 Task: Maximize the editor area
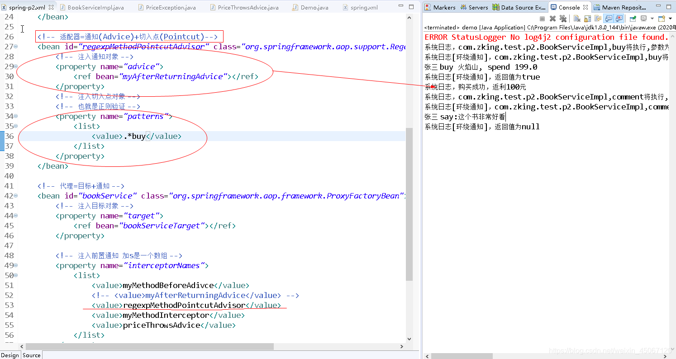411,7
